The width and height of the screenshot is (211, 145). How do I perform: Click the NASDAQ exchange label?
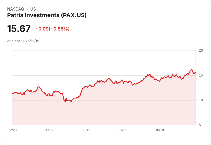click(15, 9)
